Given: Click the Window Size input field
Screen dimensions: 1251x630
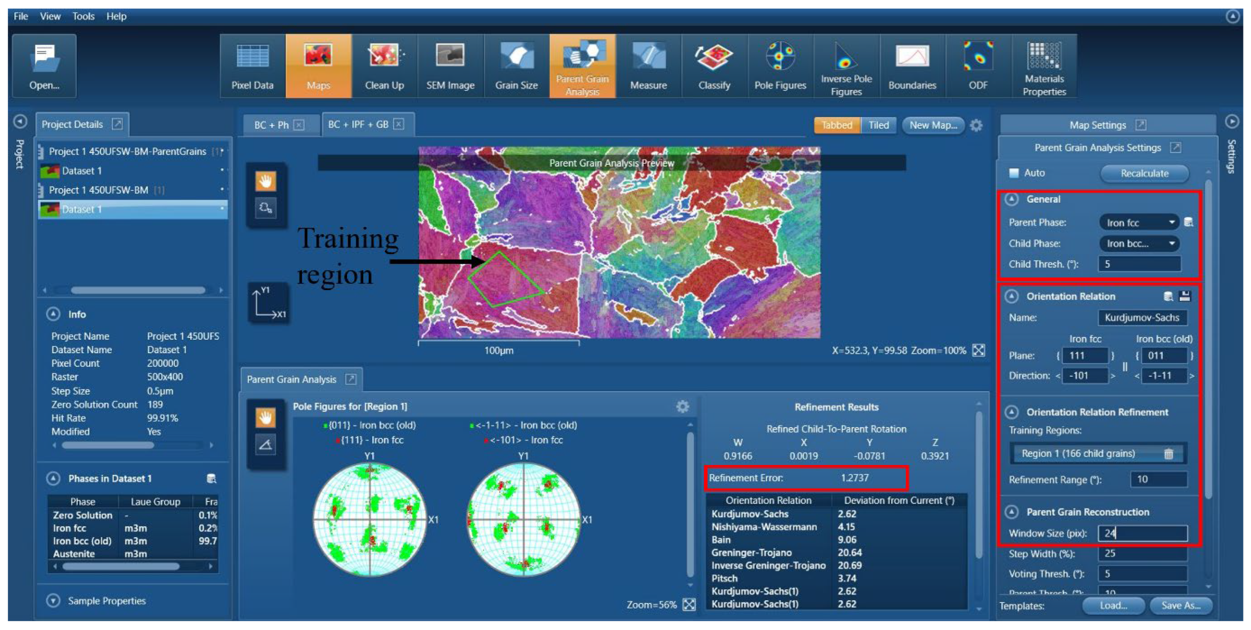Looking at the screenshot, I should pos(1142,533).
